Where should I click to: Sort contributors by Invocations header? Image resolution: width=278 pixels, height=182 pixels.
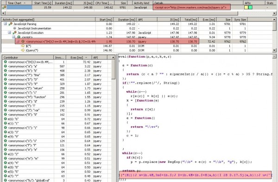[x=60, y=58]
